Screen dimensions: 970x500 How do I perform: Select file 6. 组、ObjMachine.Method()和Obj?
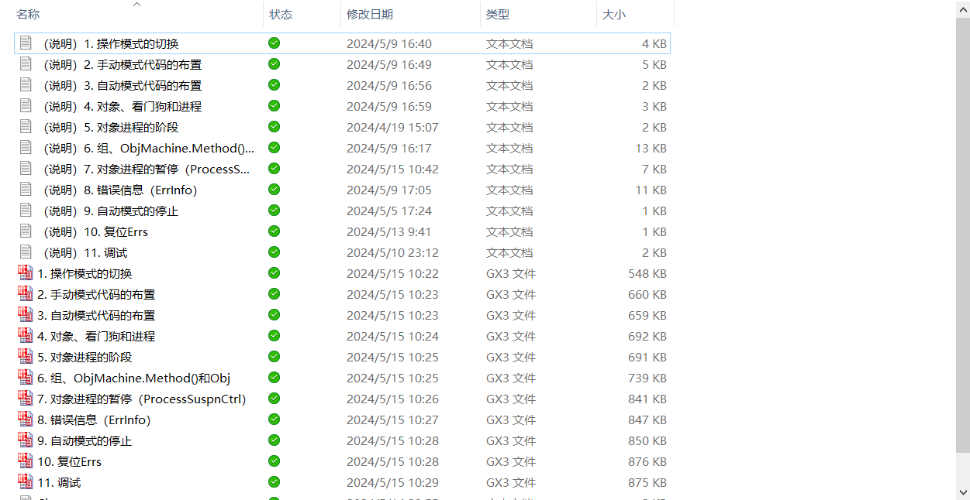tap(133, 378)
